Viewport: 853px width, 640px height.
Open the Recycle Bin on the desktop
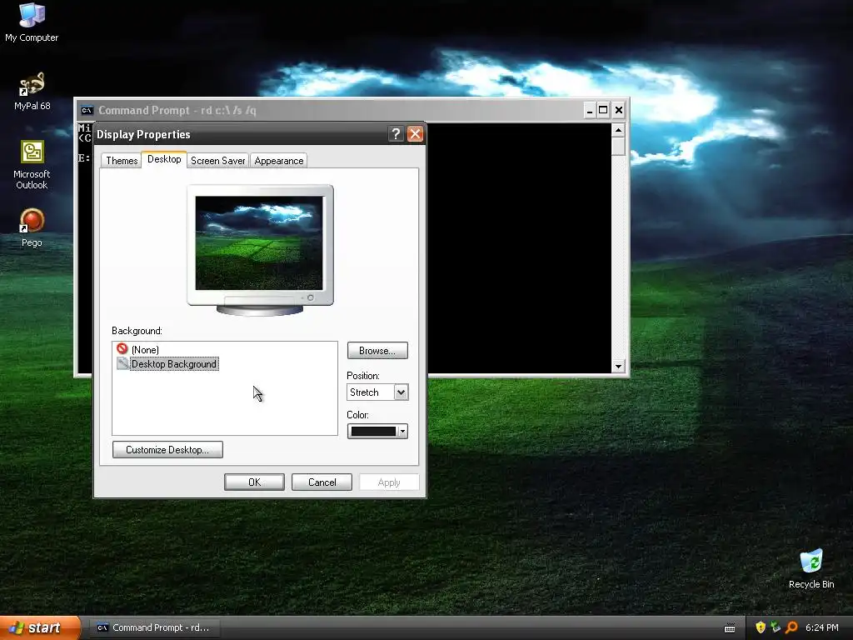point(811,568)
